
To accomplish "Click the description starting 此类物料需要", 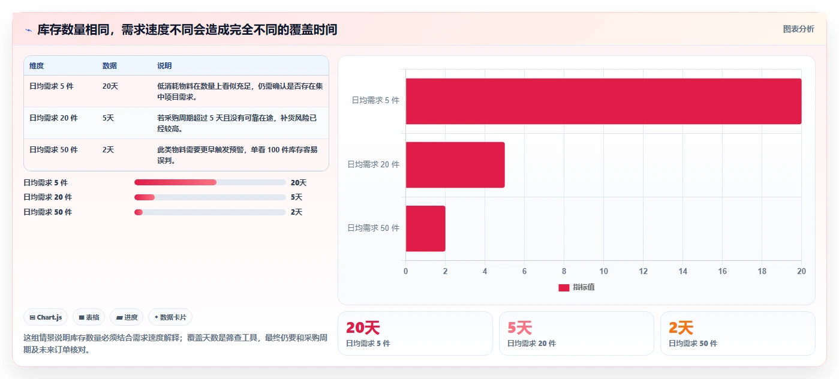I will coord(237,155).
